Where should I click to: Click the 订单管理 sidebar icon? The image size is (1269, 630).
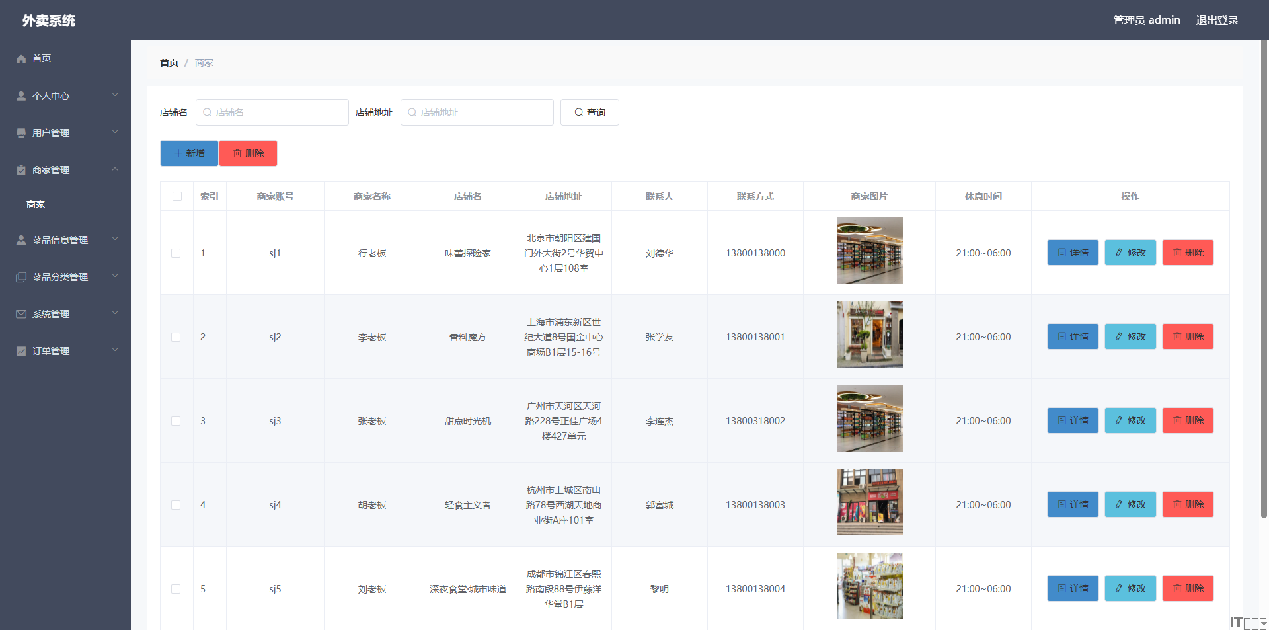coord(21,351)
